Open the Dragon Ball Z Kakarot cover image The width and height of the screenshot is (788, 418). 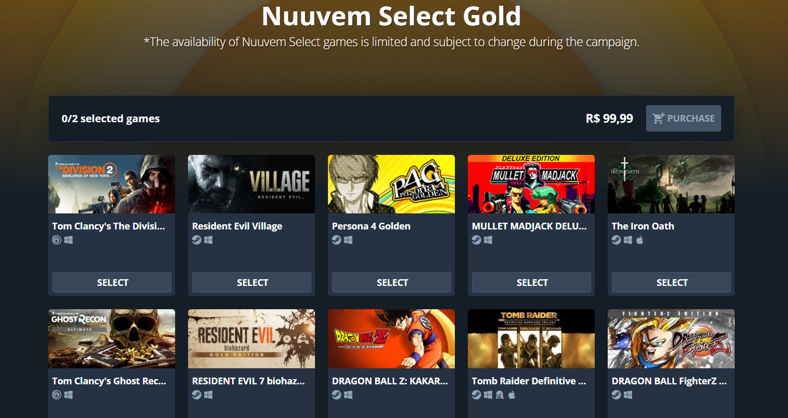pyautogui.click(x=391, y=339)
